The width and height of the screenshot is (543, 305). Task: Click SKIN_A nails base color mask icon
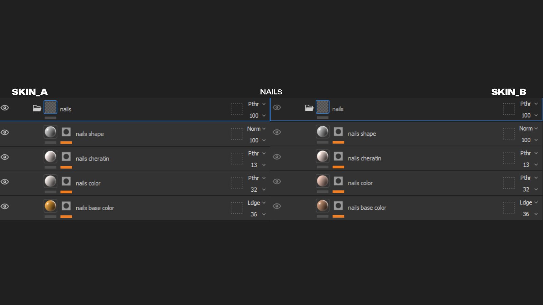pos(66,206)
